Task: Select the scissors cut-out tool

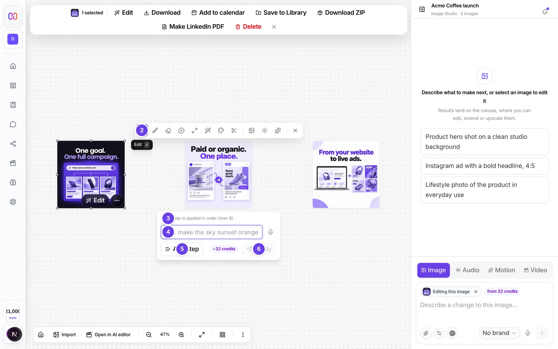Action: [x=234, y=131]
